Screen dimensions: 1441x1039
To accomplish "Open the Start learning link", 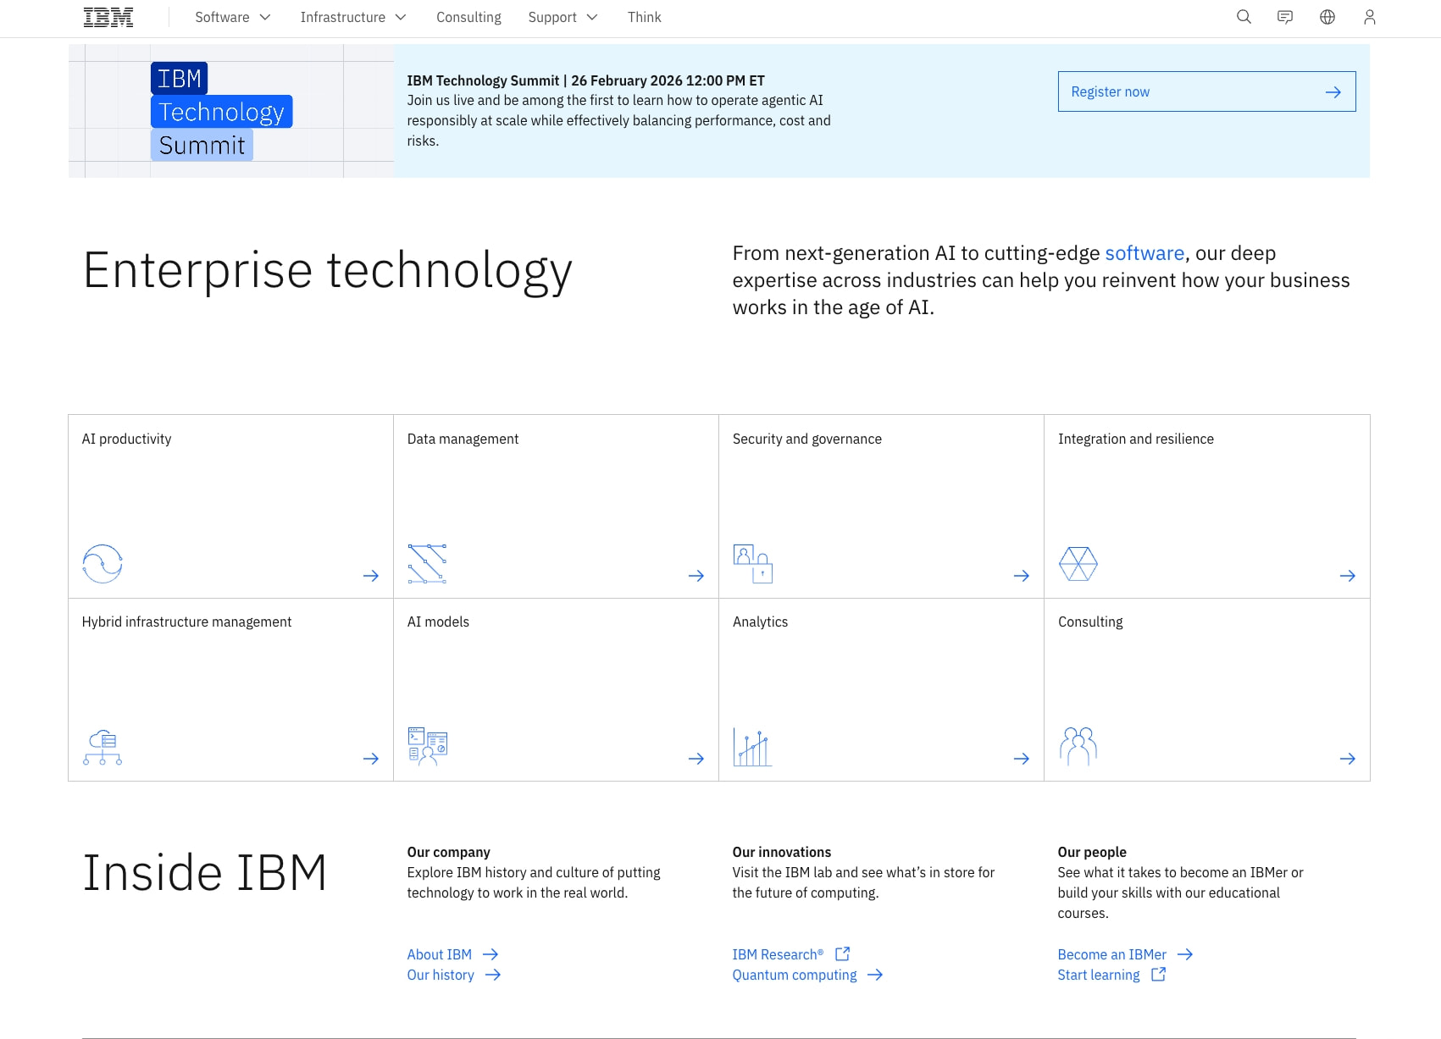I will click(1099, 975).
